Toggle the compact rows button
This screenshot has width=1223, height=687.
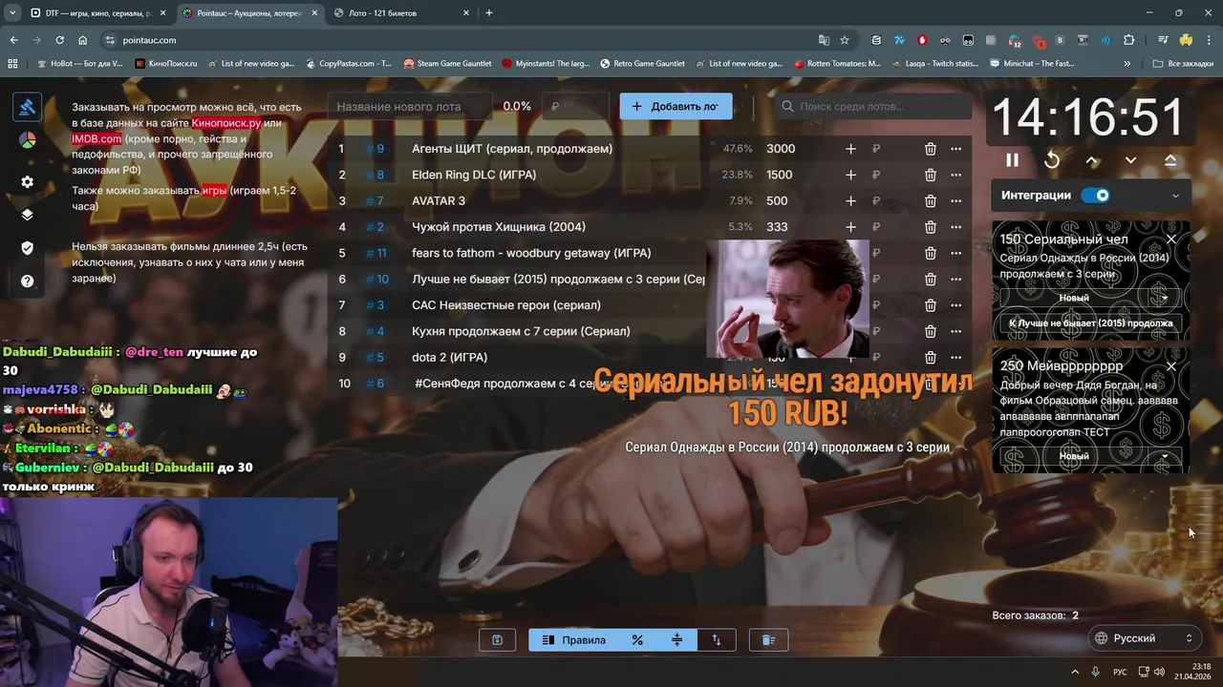point(676,640)
